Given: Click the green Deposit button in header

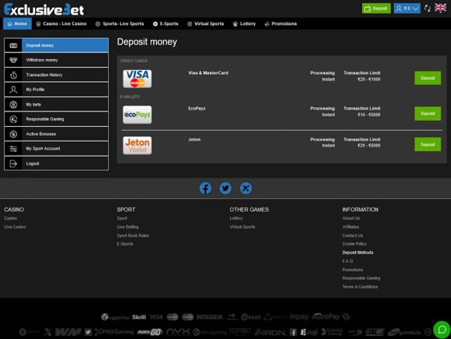Looking at the screenshot, I should 376,8.
